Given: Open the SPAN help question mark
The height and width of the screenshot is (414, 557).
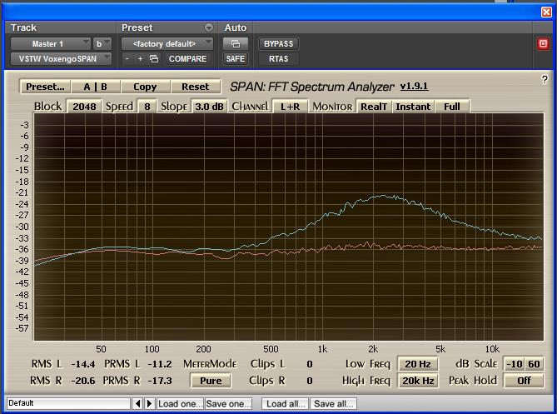Looking at the screenshot, I should pyautogui.click(x=545, y=79).
